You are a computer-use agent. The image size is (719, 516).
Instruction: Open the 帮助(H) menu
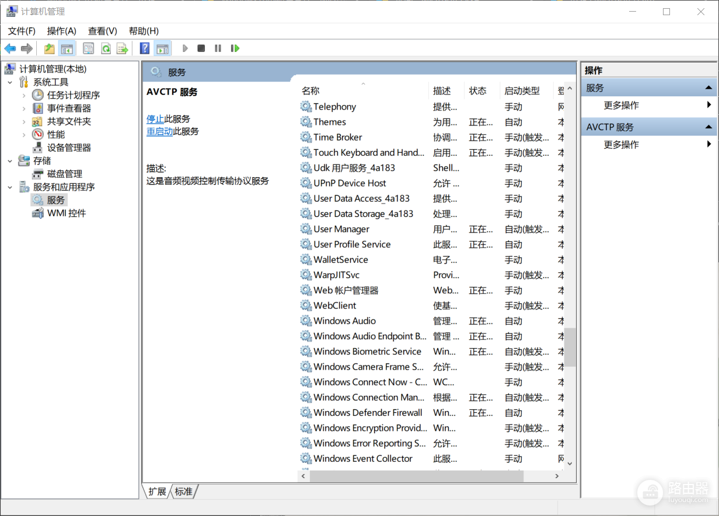[x=144, y=31]
